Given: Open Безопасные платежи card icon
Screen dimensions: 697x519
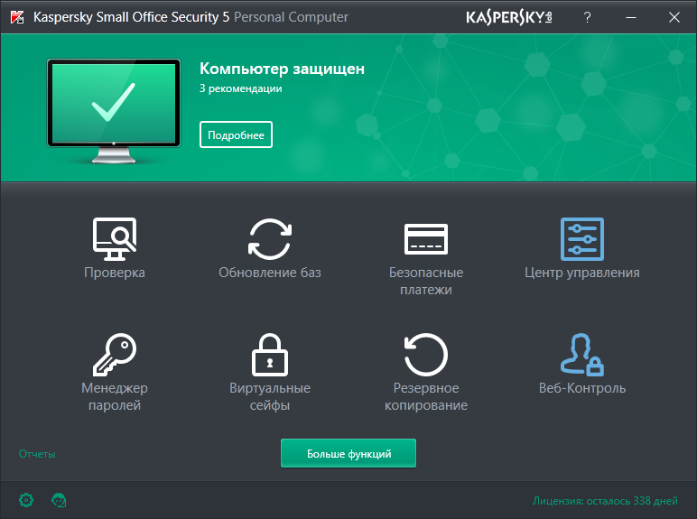Looking at the screenshot, I should (425, 238).
